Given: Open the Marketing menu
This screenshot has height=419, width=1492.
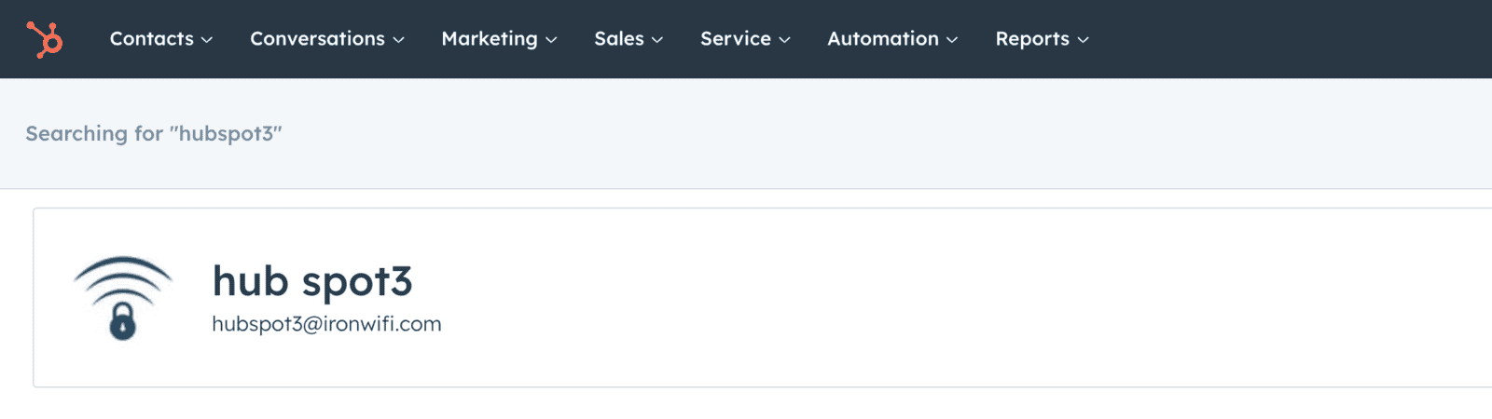Looking at the screenshot, I should (x=499, y=39).
